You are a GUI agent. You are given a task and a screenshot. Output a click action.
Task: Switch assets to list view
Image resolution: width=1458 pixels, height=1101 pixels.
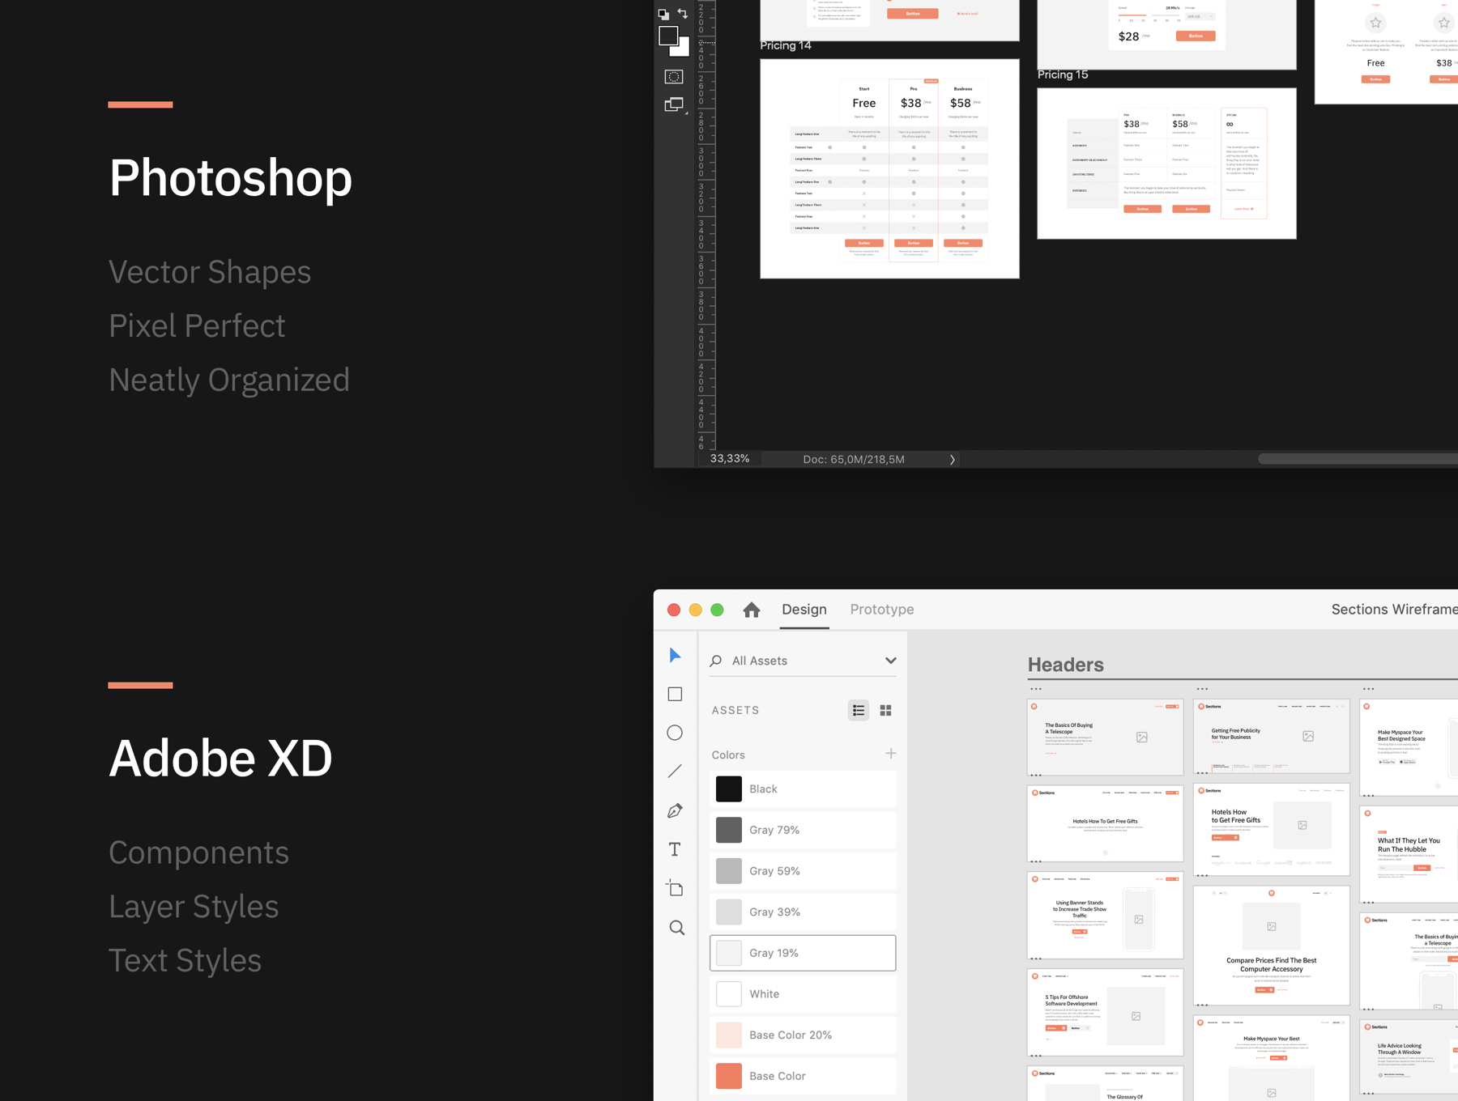[859, 710]
